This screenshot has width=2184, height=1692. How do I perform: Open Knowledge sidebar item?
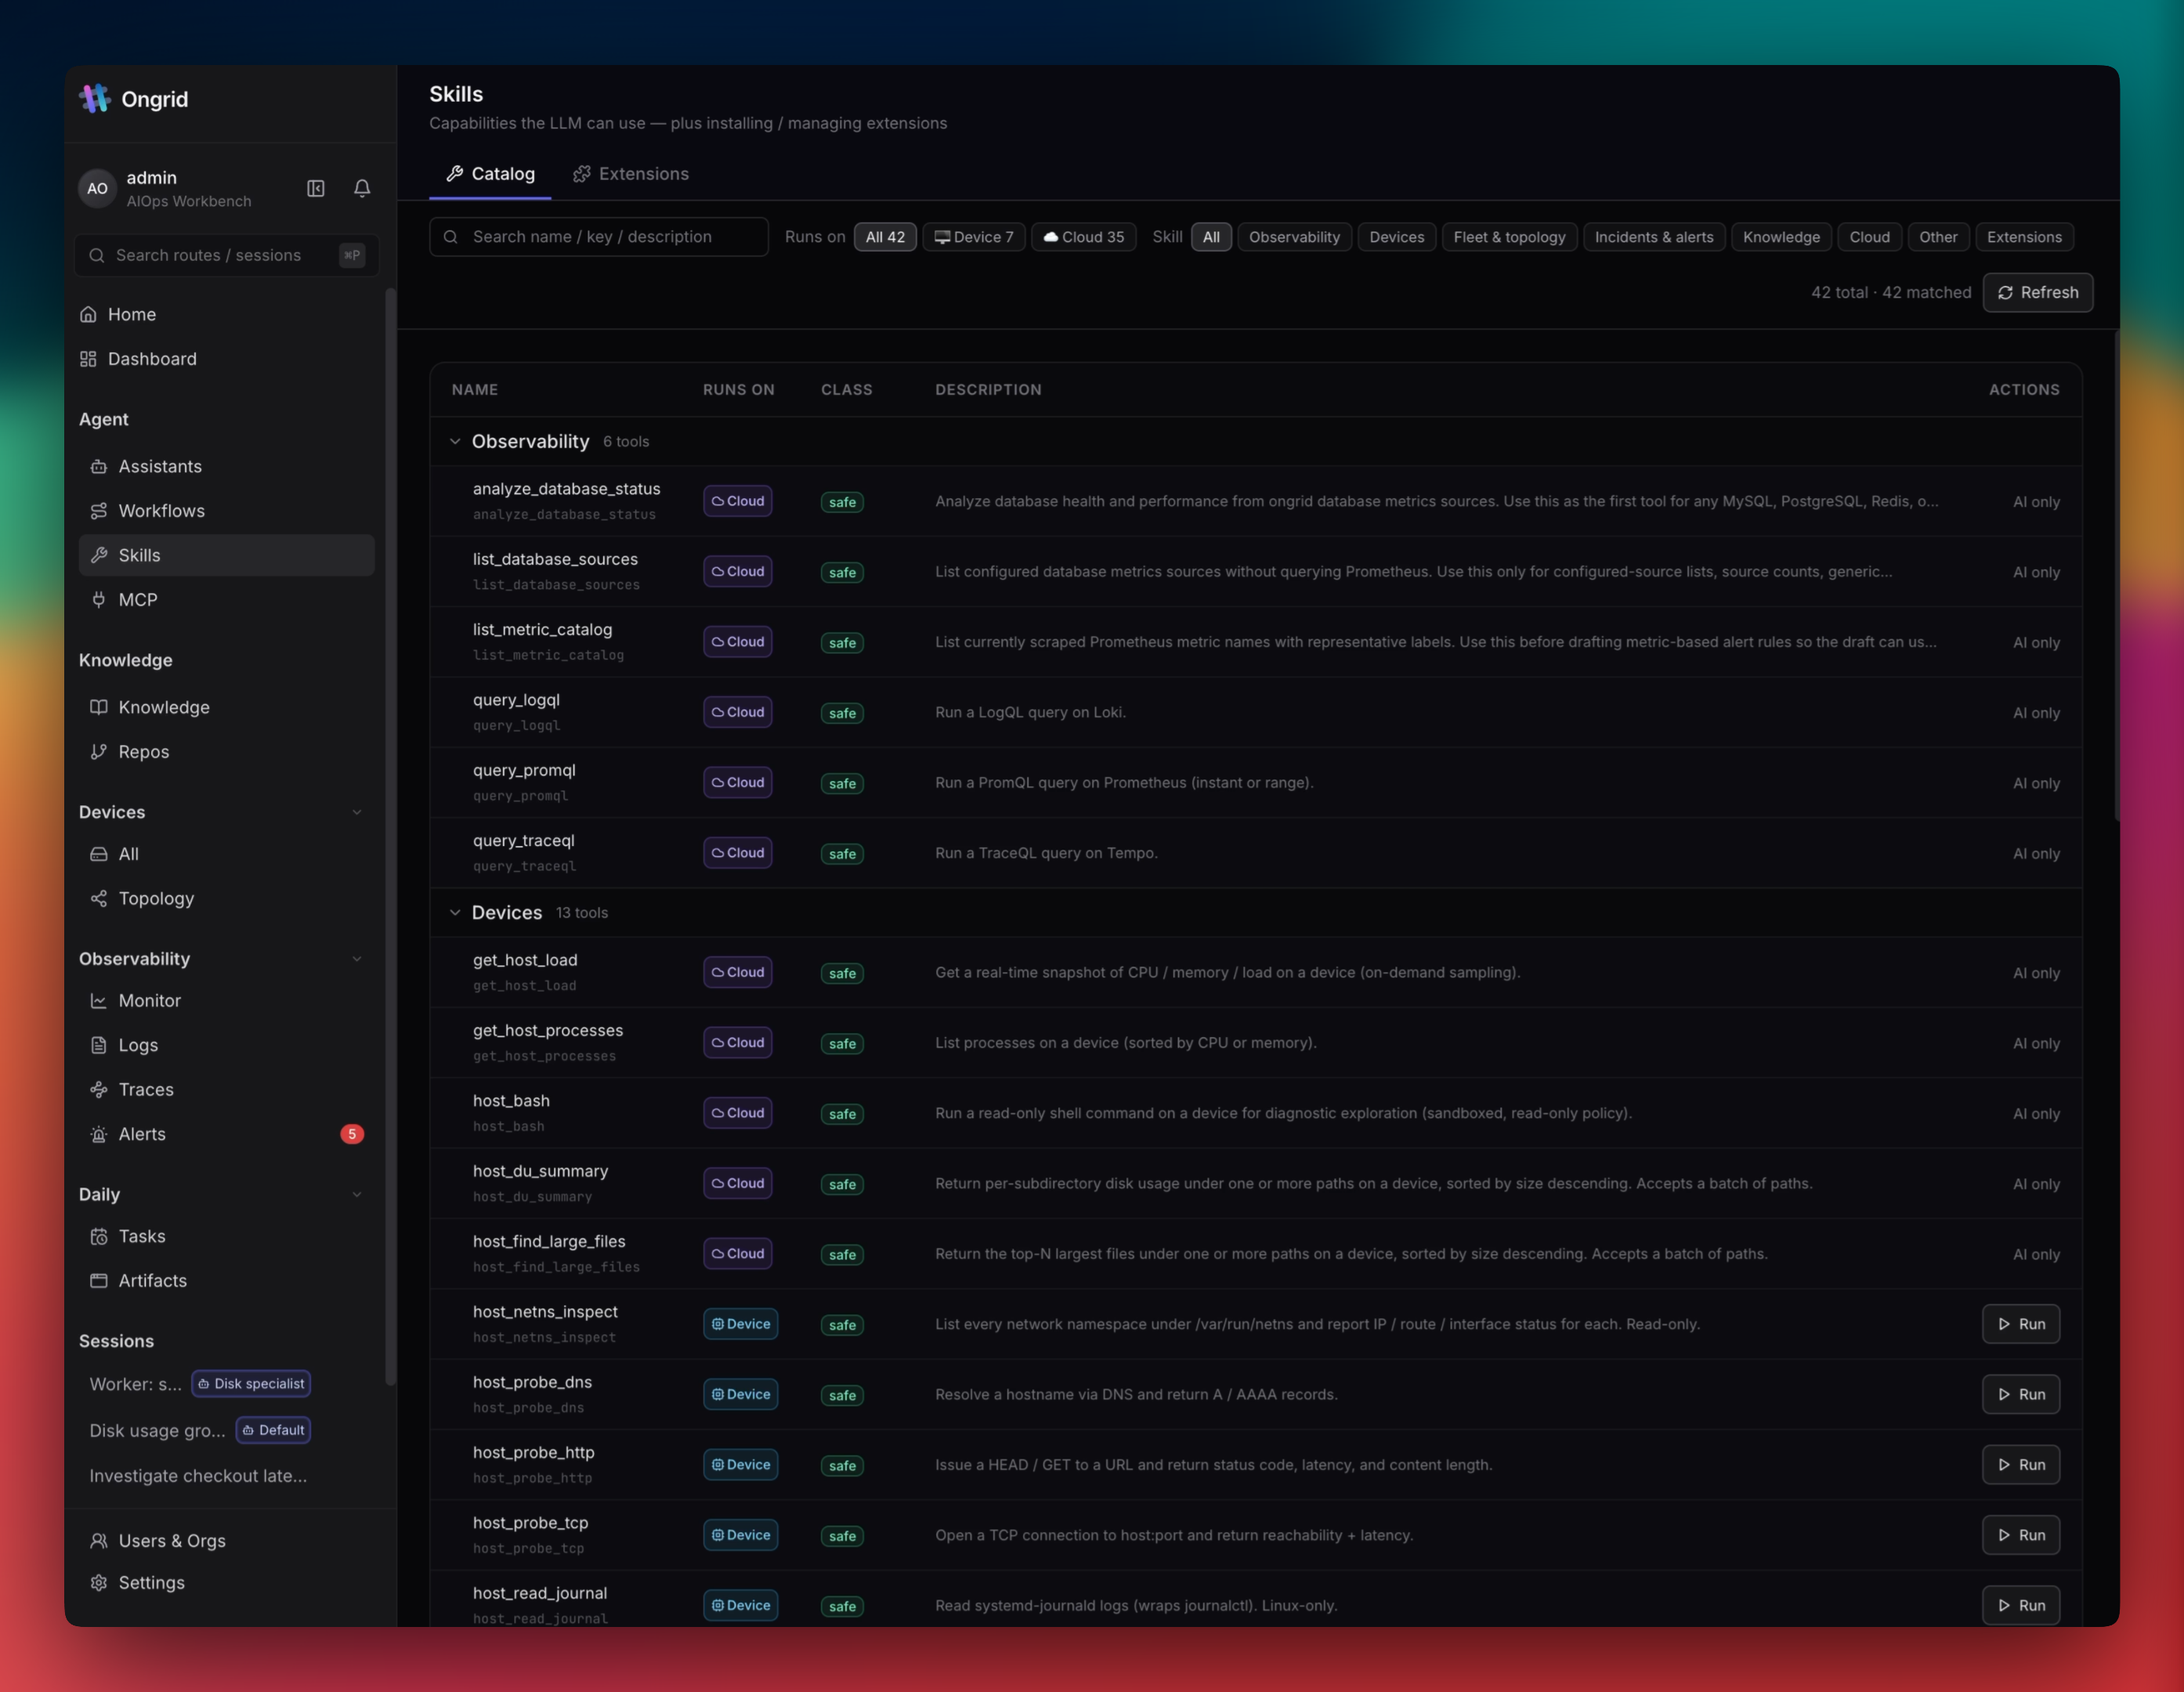(x=226, y=707)
